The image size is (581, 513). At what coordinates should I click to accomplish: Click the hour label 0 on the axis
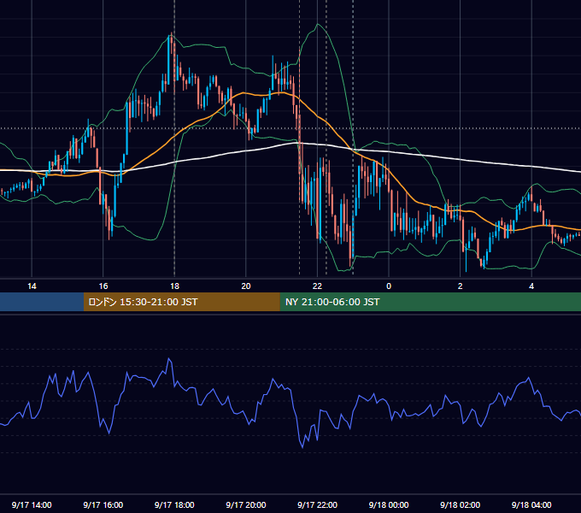pyautogui.click(x=389, y=286)
